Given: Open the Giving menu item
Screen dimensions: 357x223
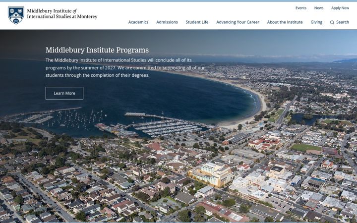Looking at the screenshot, I should click(316, 22).
